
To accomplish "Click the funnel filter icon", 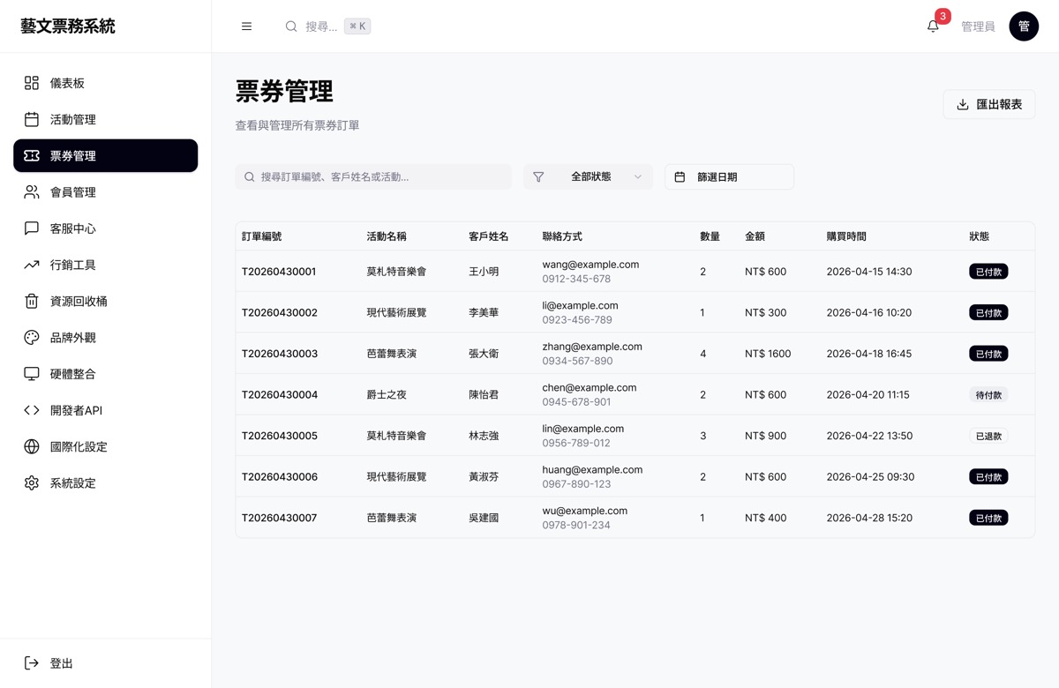I will point(538,176).
